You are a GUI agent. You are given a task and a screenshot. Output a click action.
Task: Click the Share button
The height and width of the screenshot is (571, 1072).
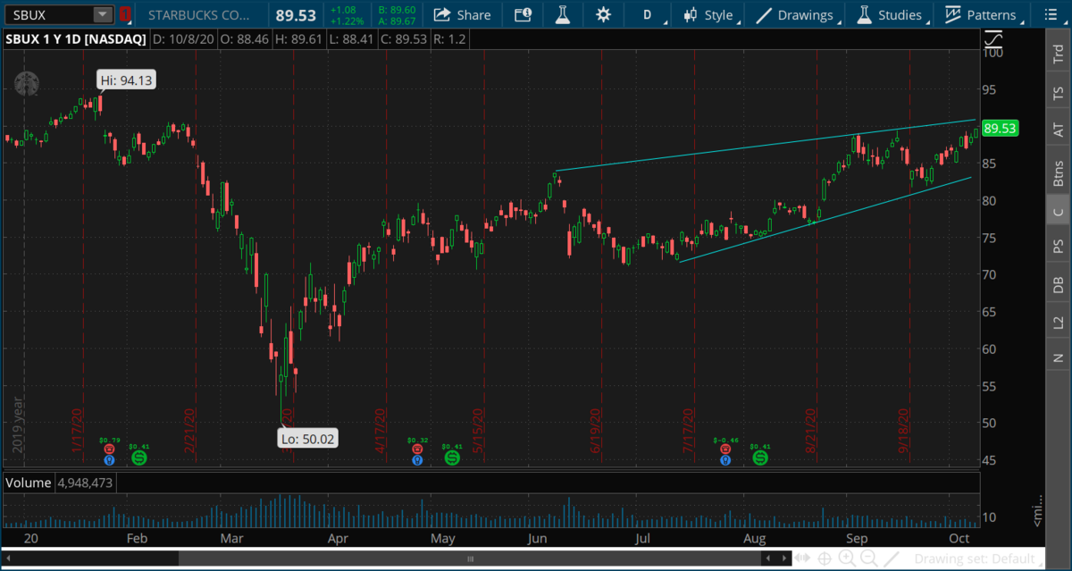pyautogui.click(x=462, y=14)
